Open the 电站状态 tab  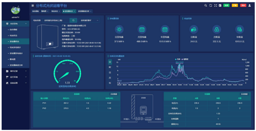click(55, 11)
